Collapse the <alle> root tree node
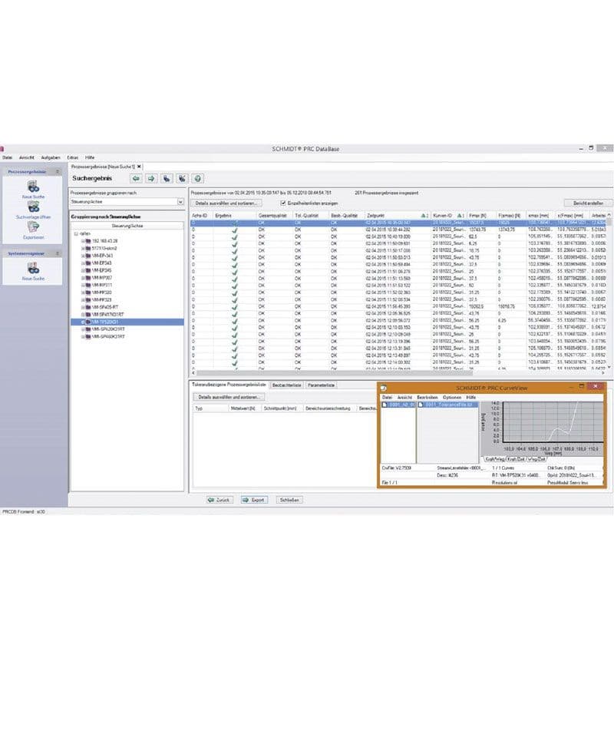Screen dimensions: 614x747 click(76, 234)
